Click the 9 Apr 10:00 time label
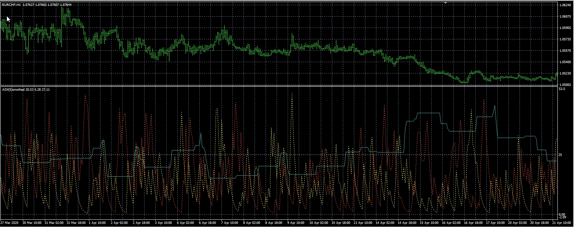 click(x=297, y=223)
